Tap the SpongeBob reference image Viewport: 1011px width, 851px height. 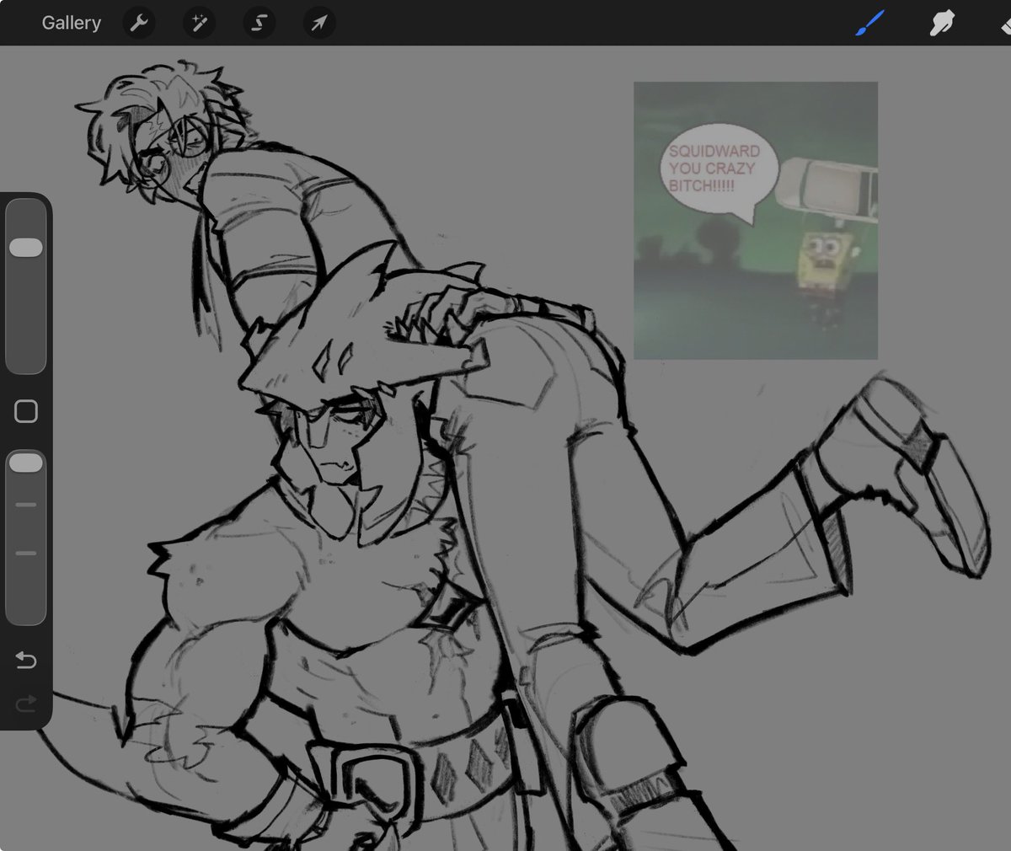[756, 220]
